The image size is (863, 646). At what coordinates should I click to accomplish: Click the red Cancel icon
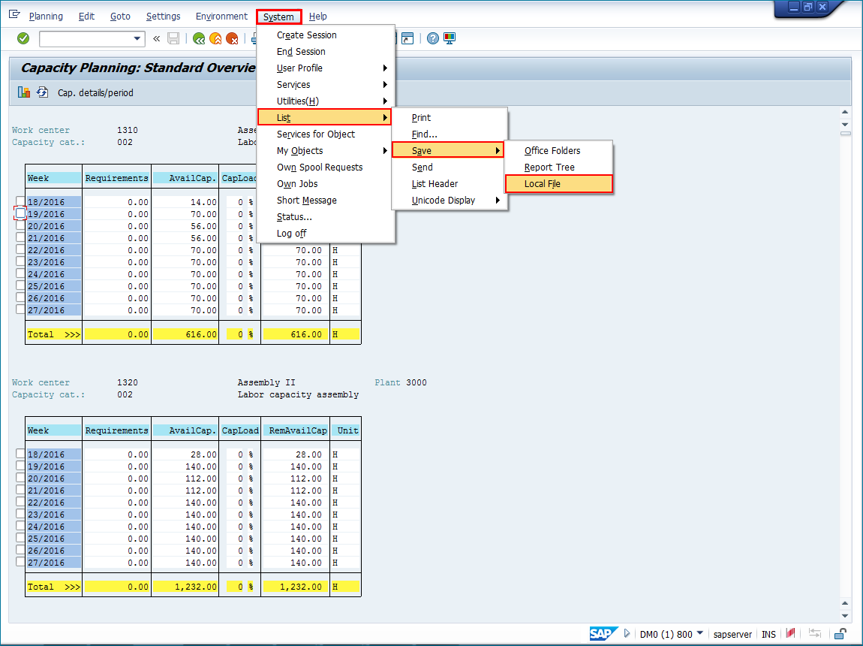[x=233, y=38]
